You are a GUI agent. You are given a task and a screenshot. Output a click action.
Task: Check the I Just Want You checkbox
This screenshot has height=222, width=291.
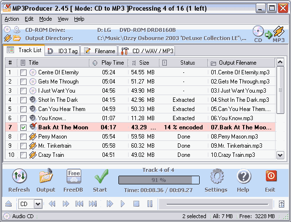[23, 91]
